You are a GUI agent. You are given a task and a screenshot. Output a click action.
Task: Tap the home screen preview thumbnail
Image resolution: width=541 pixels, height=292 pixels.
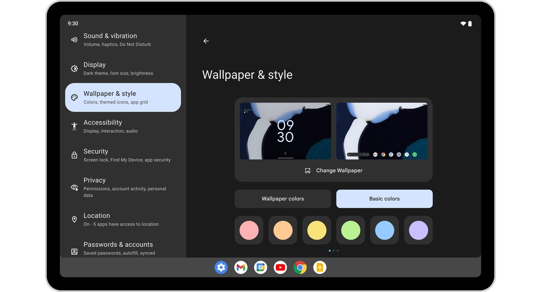382,131
